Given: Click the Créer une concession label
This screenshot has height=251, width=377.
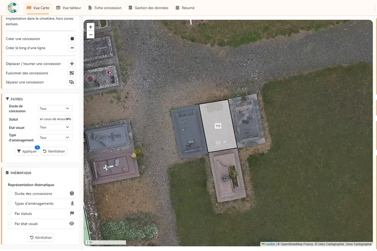Looking at the screenshot, I should tap(23, 39).
